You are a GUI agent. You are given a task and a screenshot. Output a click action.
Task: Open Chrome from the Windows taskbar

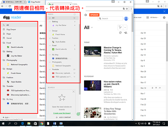click(42, 124)
